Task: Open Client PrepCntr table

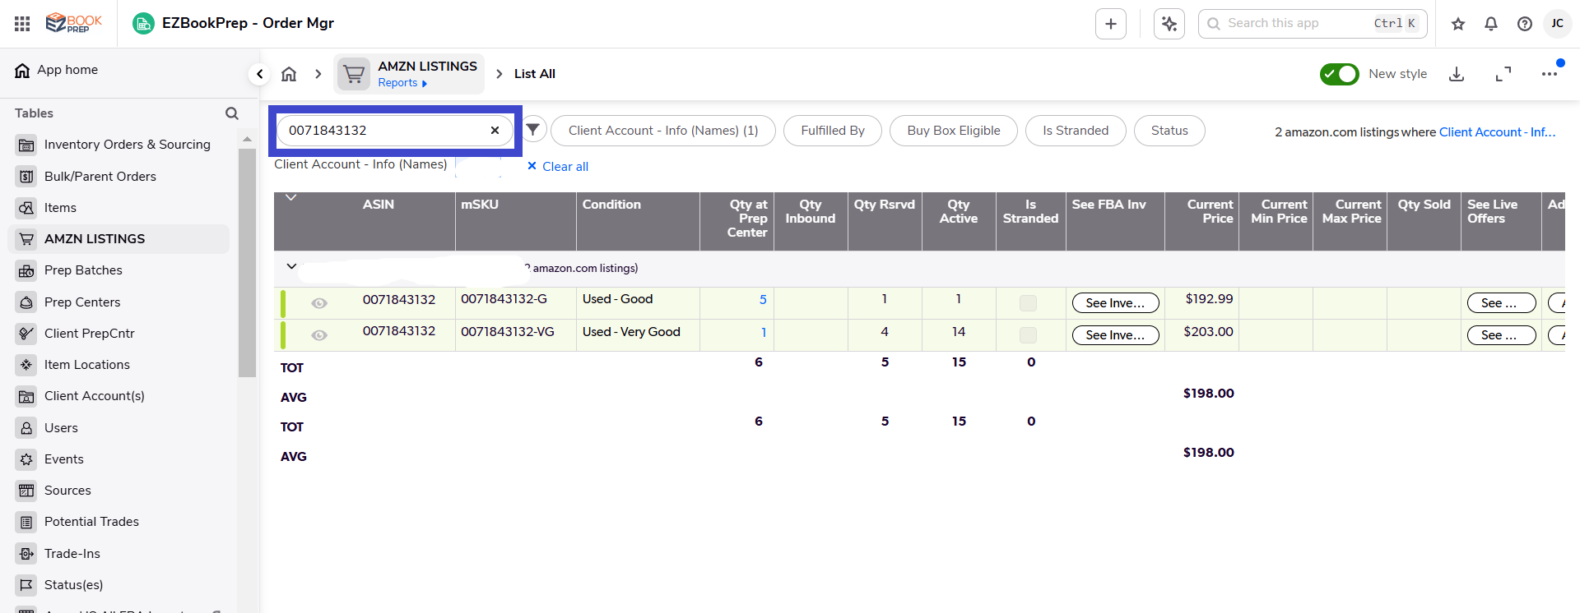Action: 119,334
